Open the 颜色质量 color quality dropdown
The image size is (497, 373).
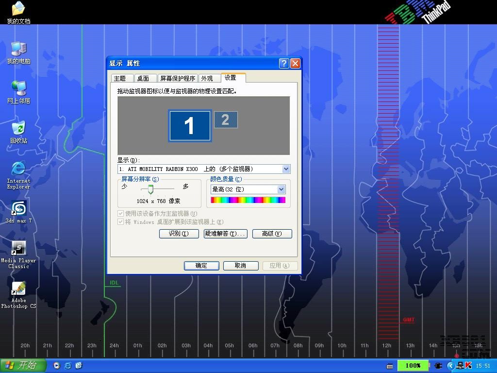point(281,189)
